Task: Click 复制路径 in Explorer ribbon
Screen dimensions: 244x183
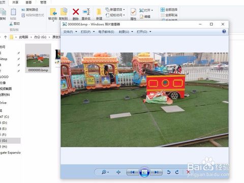Action: [x=30, y=10]
